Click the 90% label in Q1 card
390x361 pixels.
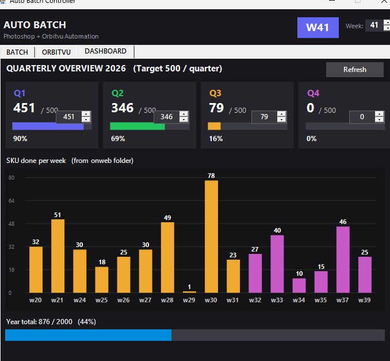[x=20, y=139]
